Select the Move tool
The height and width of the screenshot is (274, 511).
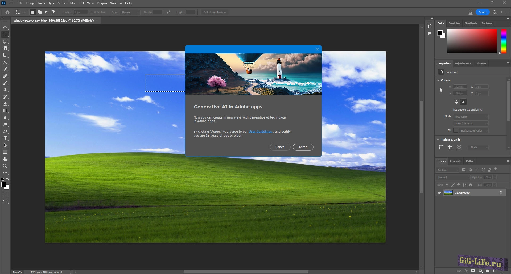(x=5, y=28)
